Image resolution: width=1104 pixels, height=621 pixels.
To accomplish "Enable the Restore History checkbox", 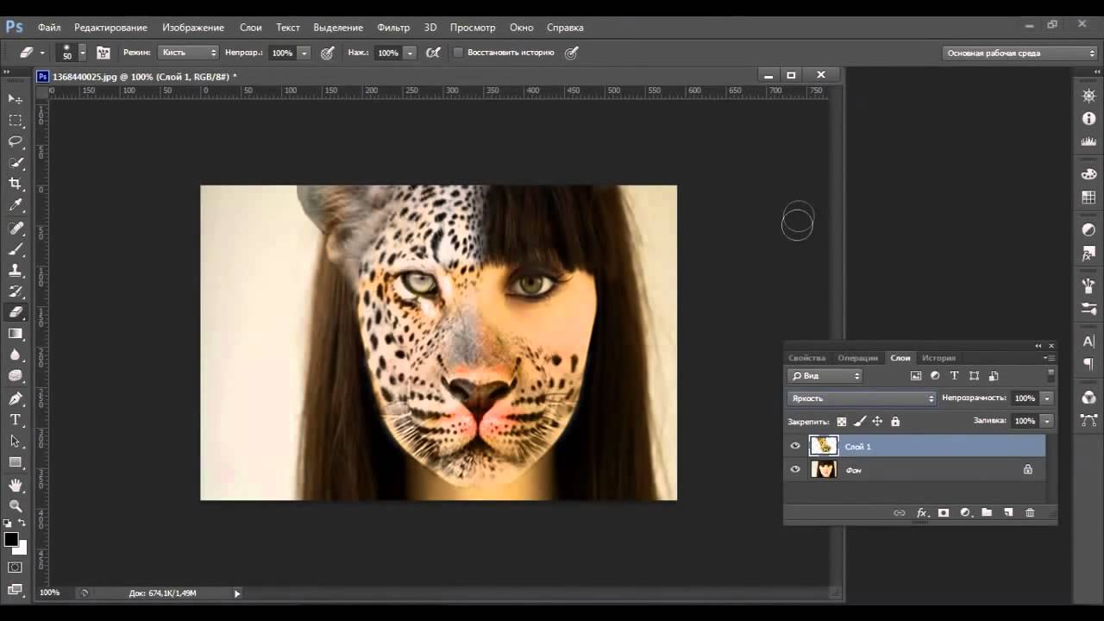I will click(x=459, y=53).
